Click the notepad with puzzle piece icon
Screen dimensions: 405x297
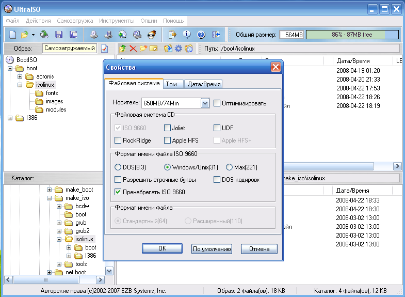click(172, 35)
